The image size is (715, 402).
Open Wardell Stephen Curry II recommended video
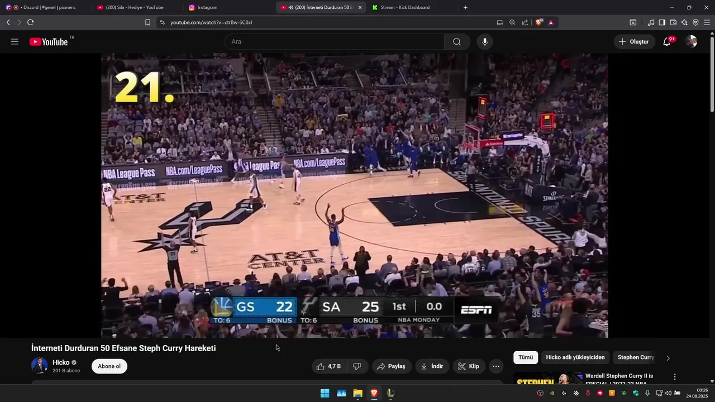point(619,380)
